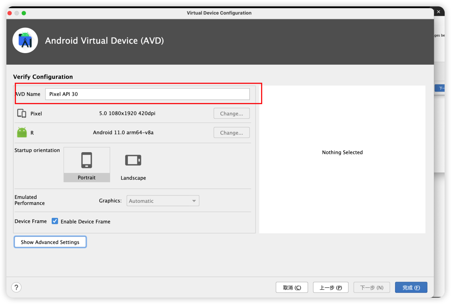This screenshot has height=304, width=451.
Task: Click the Portrait orientation label
Action: coord(86,178)
